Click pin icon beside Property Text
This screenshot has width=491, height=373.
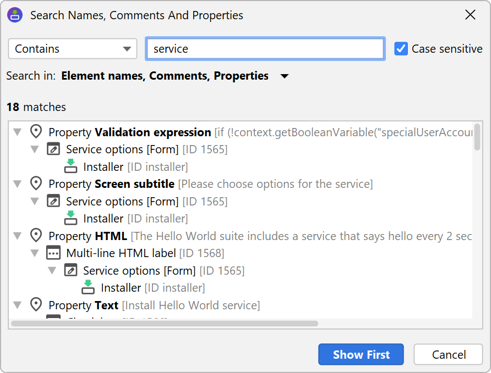pyautogui.click(x=36, y=305)
